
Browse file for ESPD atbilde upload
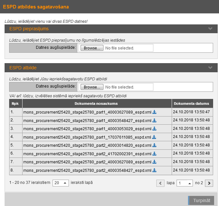[92, 87]
